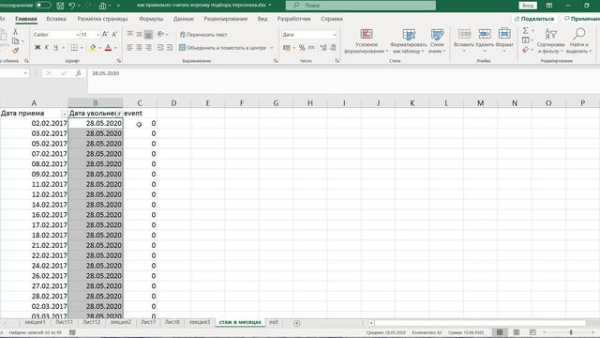Open filter dropdown for Дата приема column
Viewport: 600px width, 338px height.
point(64,114)
